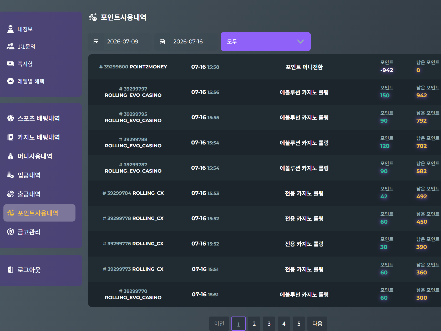Screen dimensions: 441x331
Task: Click the 포인트사용내역 sidebar icon
Action: tap(11, 213)
